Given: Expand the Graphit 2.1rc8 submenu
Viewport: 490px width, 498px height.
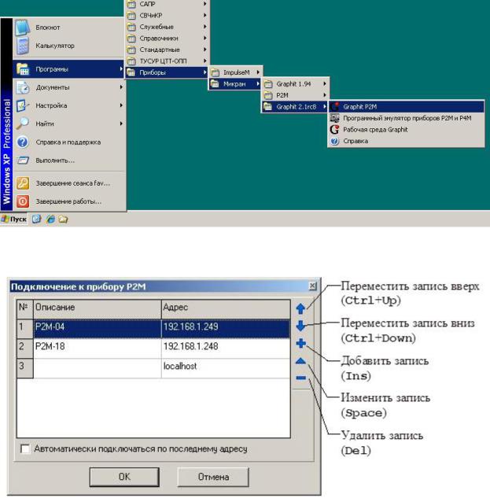Looking at the screenshot, I should click(x=295, y=107).
